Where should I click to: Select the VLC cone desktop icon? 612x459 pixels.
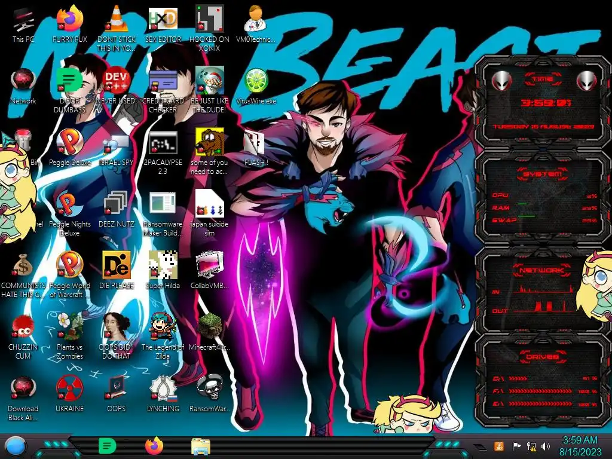pyautogui.click(x=117, y=27)
